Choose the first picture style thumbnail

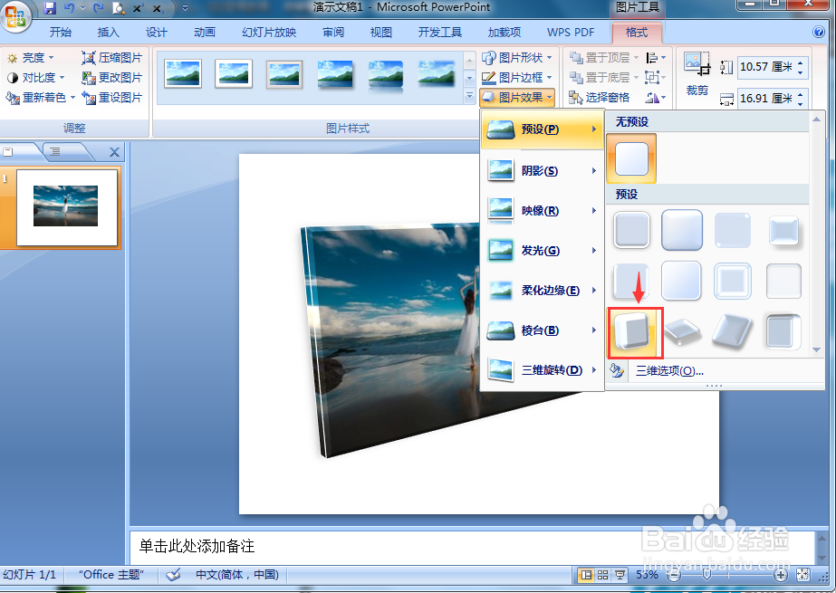(x=183, y=73)
